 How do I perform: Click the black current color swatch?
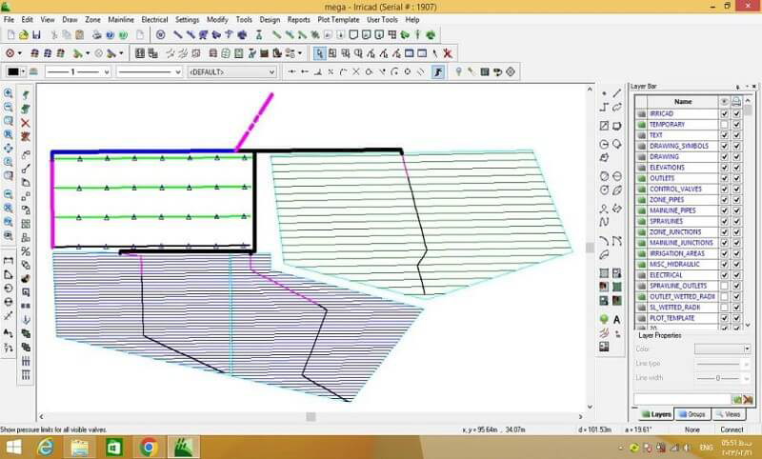click(x=14, y=71)
